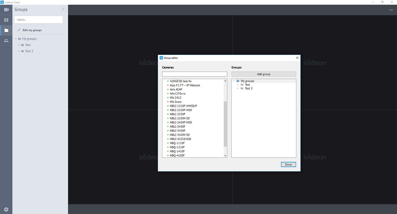Select camera NBLC-4225Z-ASD
The height and width of the screenshot is (214, 397).
point(181,139)
